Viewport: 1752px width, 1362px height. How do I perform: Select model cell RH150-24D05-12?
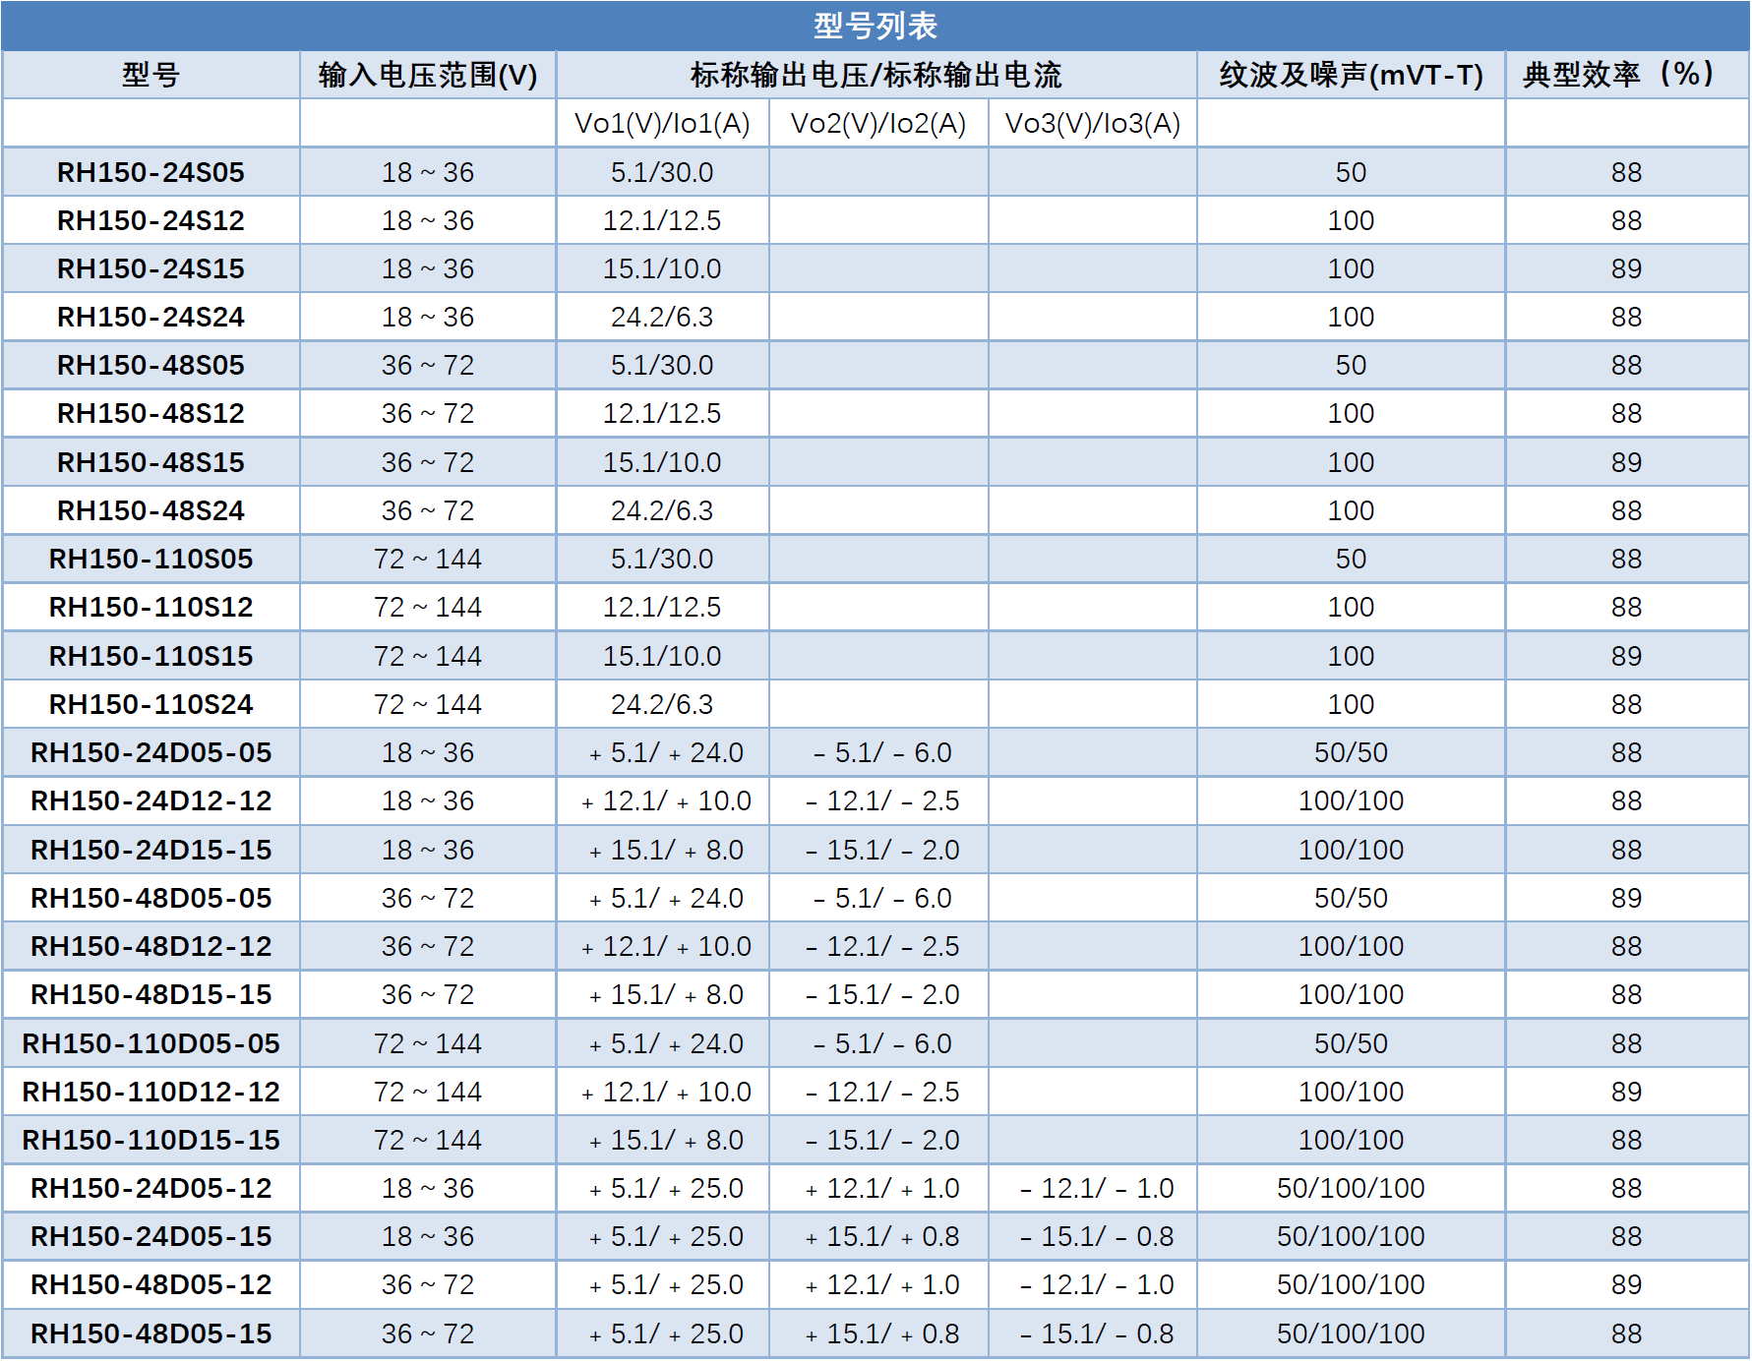pos(151,1188)
